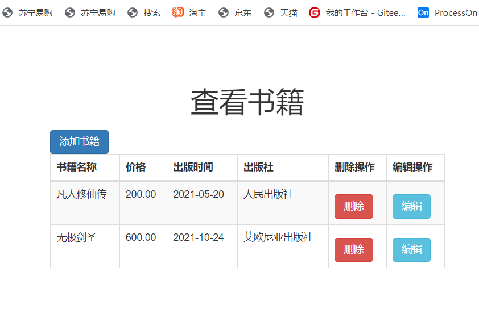Screen dimensions: 479x317
Task: Open the first 苏宁易购 bookmark
Action: (27, 13)
